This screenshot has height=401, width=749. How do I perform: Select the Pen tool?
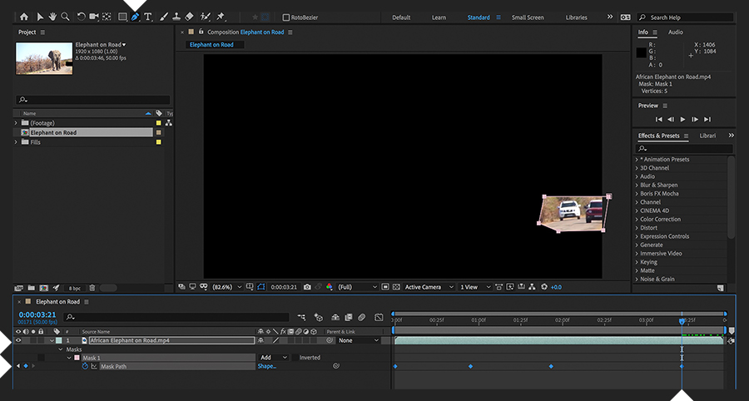(135, 17)
